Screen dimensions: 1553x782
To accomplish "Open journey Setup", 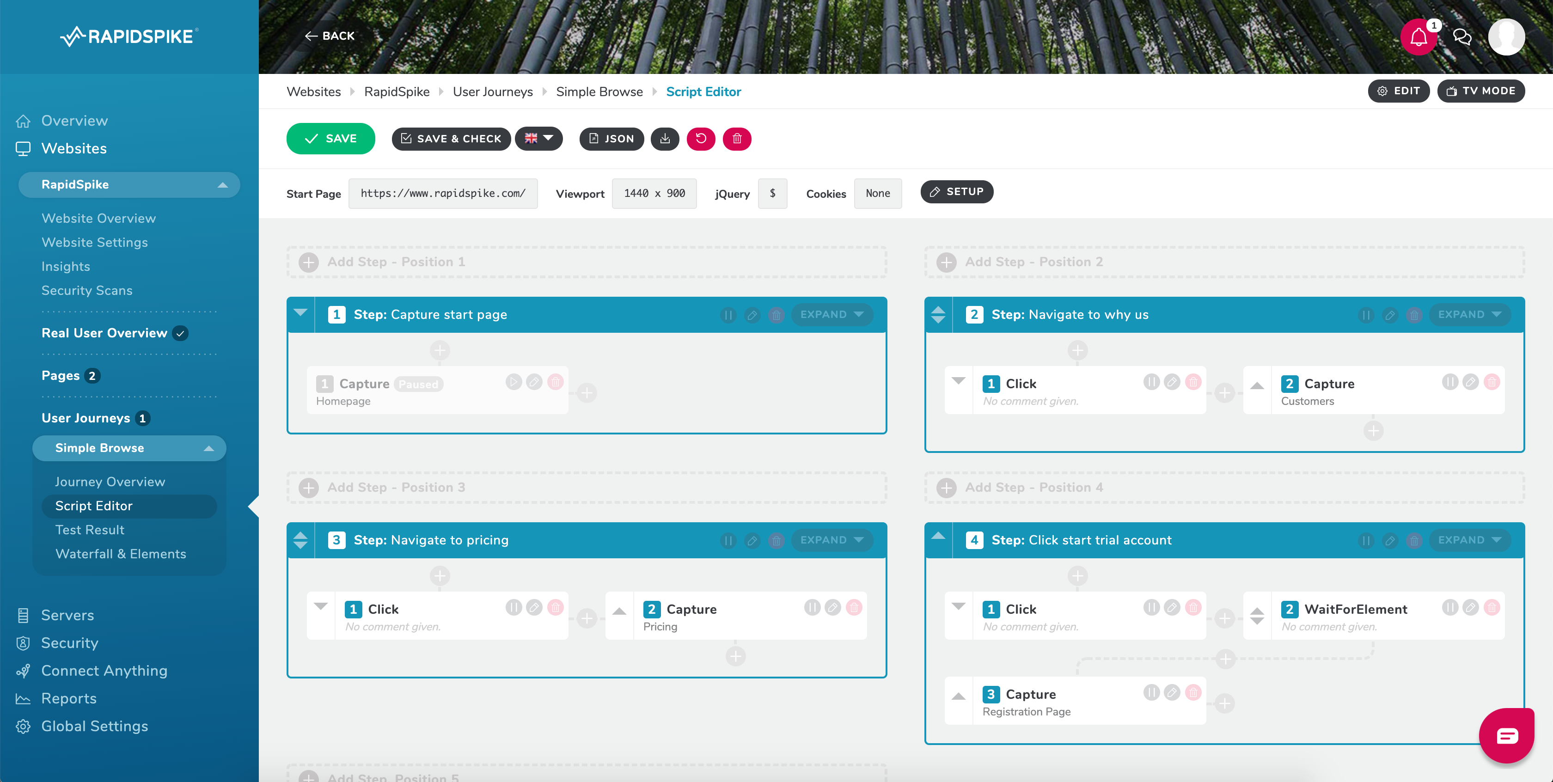I will pos(957,192).
